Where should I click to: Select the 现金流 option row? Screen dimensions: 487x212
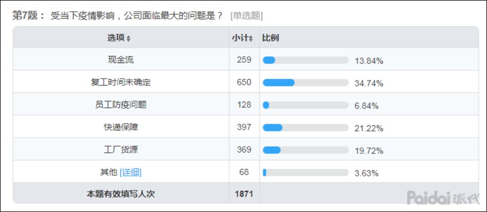(x=121, y=60)
